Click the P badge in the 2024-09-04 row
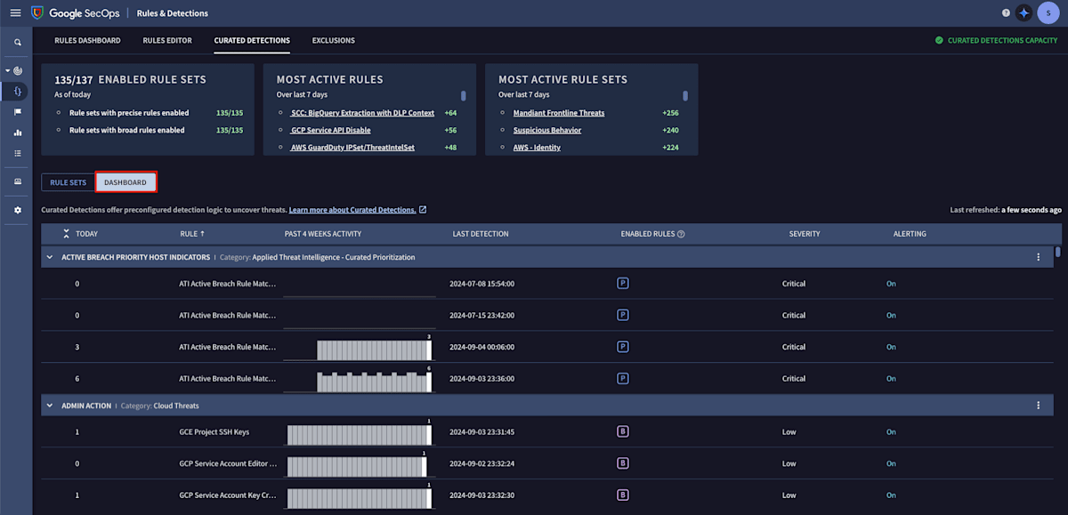This screenshot has height=515, width=1068. (623, 347)
